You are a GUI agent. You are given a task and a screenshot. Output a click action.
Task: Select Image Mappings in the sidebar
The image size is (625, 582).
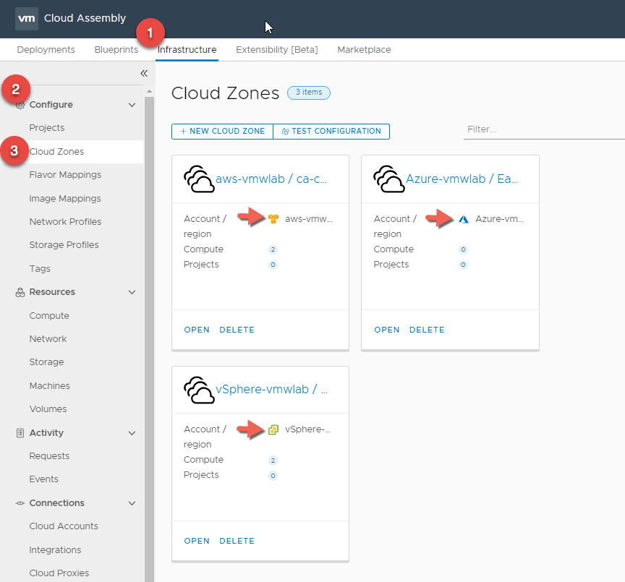point(65,198)
